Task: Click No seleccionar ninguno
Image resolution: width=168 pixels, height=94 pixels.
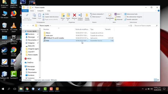Action: point(133,17)
